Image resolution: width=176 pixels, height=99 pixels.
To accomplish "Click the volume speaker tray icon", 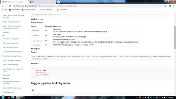I will point(165,98).
